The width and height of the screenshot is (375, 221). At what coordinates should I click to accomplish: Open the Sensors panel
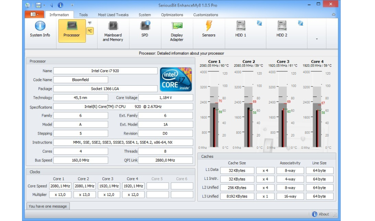[x=208, y=30]
